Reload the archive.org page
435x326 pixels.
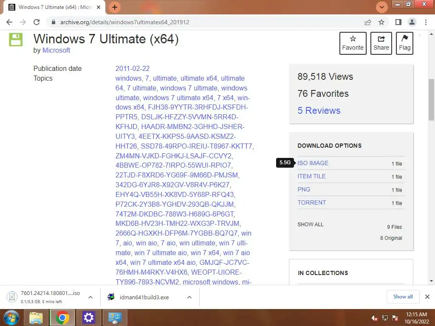coord(37,22)
